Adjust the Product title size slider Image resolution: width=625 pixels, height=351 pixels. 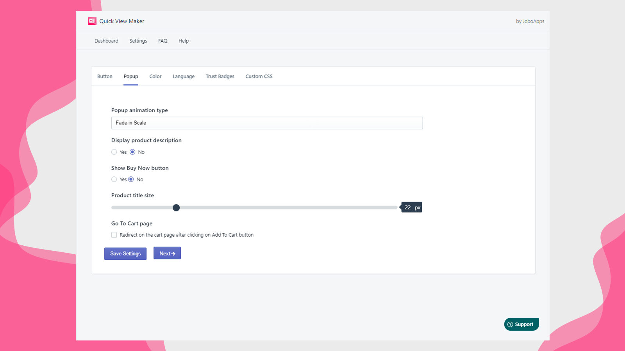(x=176, y=207)
